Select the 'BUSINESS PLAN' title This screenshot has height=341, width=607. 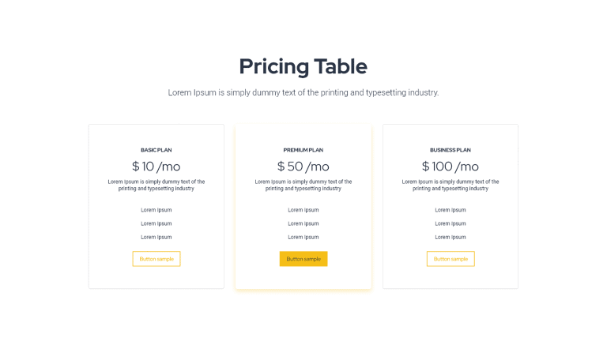[x=451, y=150]
